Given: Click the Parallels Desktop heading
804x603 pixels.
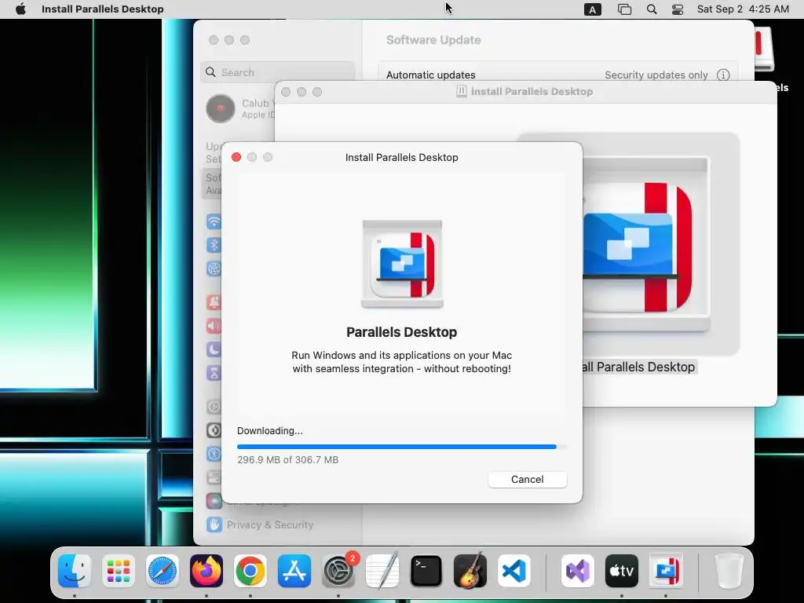Looking at the screenshot, I should pos(401,332).
